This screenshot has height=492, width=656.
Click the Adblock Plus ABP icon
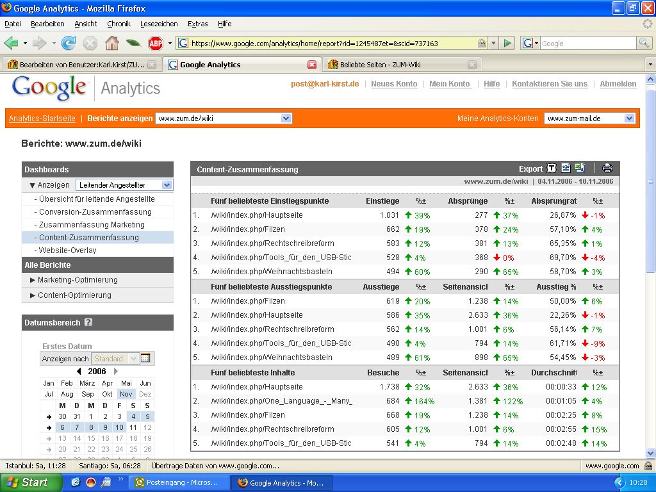pos(155,44)
